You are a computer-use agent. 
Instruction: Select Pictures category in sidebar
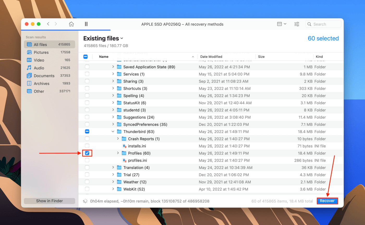(x=50, y=52)
